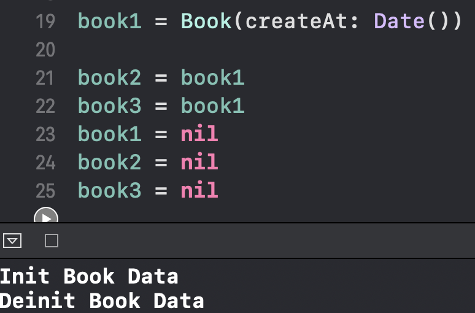This screenshot has height=313, width=475.
Task: Select line number 22 in the gutter
Action: coord(45,106)
